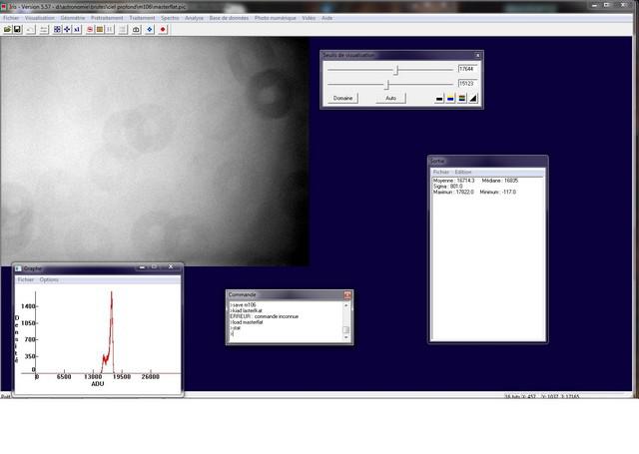The image size is (639, 454).
Task: Close the Seuils de visualisation window
Action: (x=477, y=55)
